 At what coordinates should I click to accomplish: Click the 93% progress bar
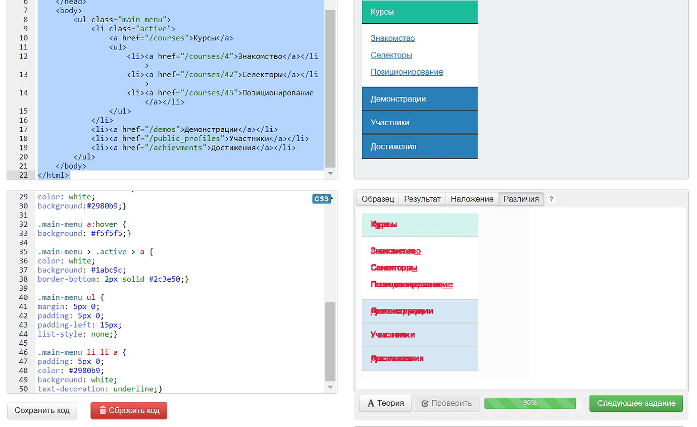[x=533, y=403]
